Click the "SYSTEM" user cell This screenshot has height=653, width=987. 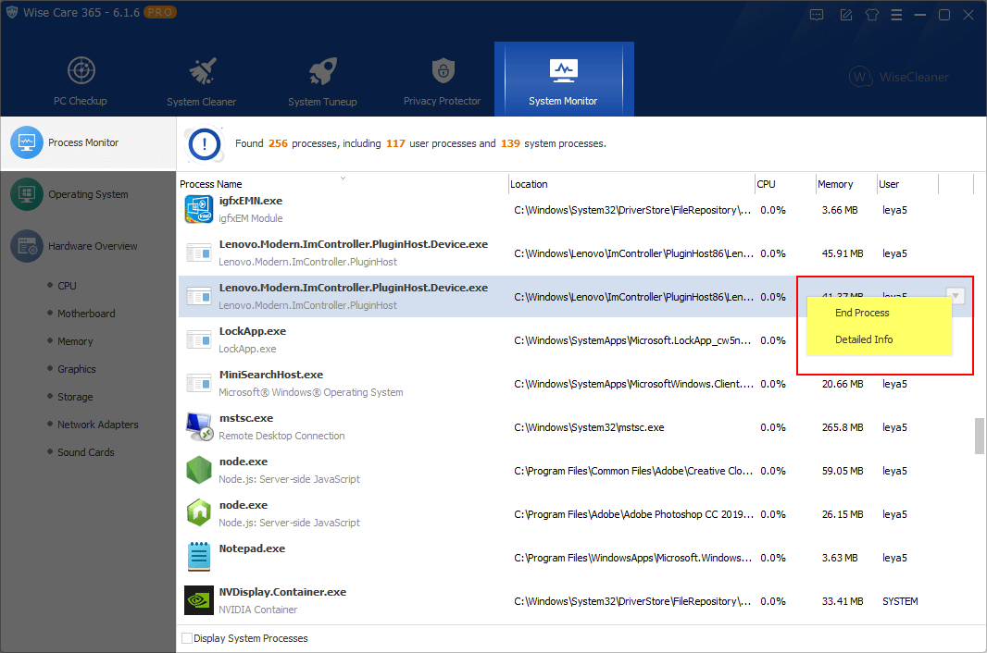pyautogui.click(x=900, y=601)
